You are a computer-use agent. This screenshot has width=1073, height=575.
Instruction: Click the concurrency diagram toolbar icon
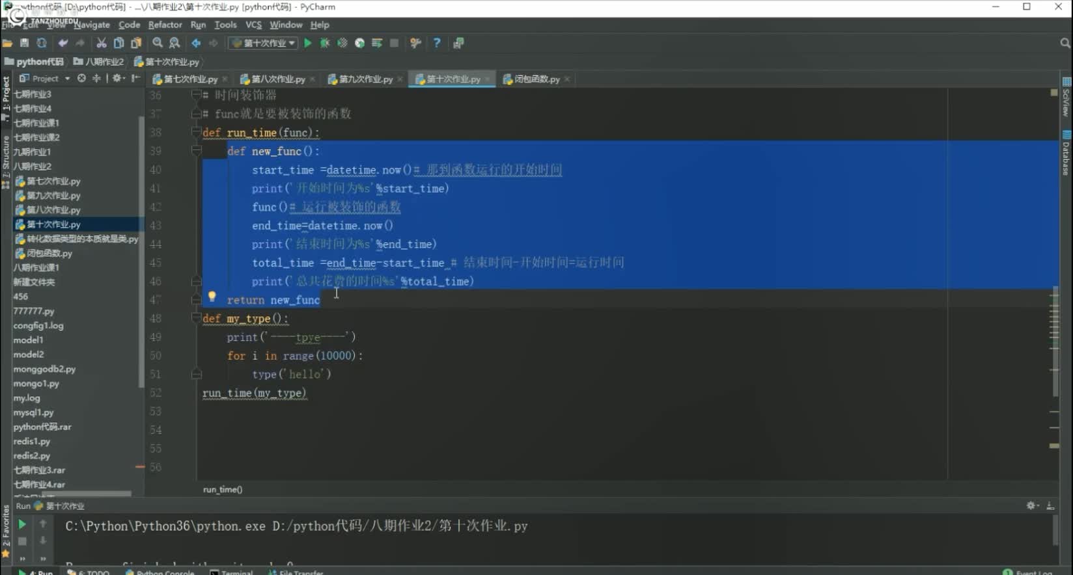376,43
